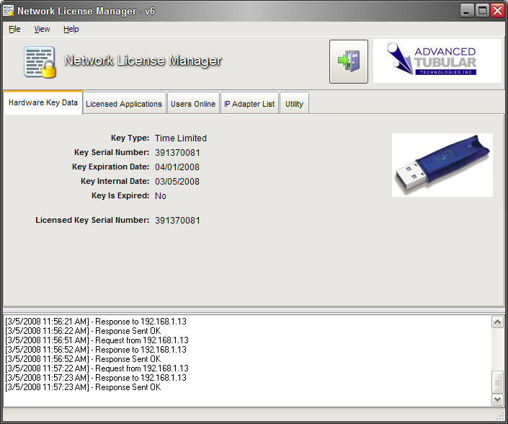Go to the Utility tab
The image size is (508, 424).
pos(294,104)
